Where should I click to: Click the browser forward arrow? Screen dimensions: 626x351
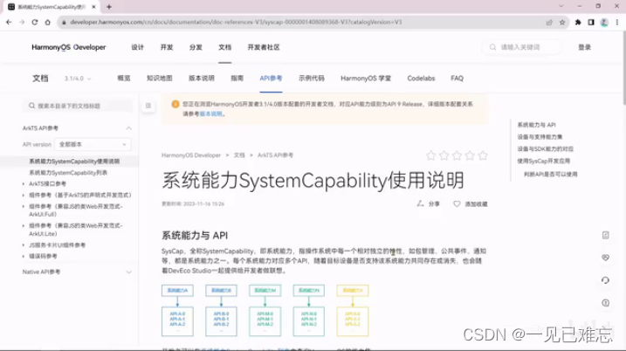tap(22, 23)
